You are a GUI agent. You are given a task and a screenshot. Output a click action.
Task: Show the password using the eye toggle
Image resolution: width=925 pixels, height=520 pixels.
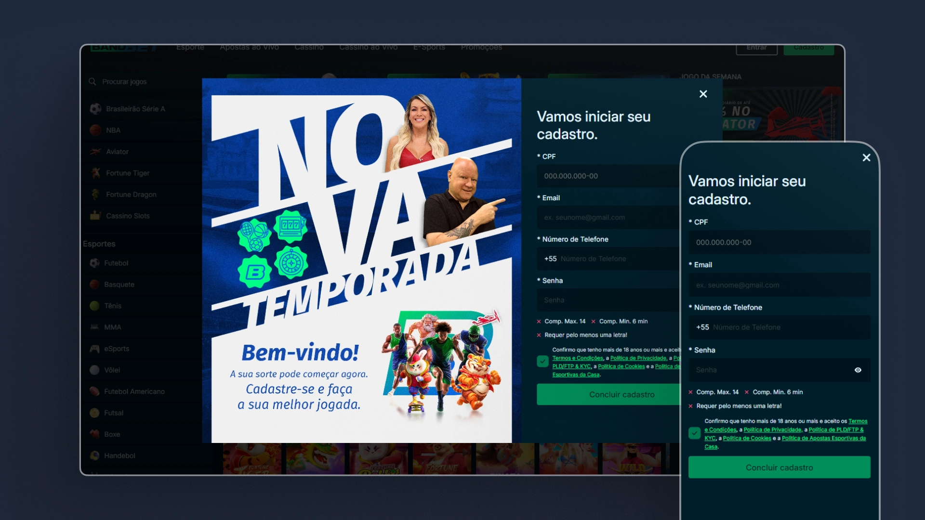(858, 370)
